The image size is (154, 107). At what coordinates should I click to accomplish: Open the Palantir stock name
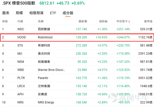click(x=43, y=78)
